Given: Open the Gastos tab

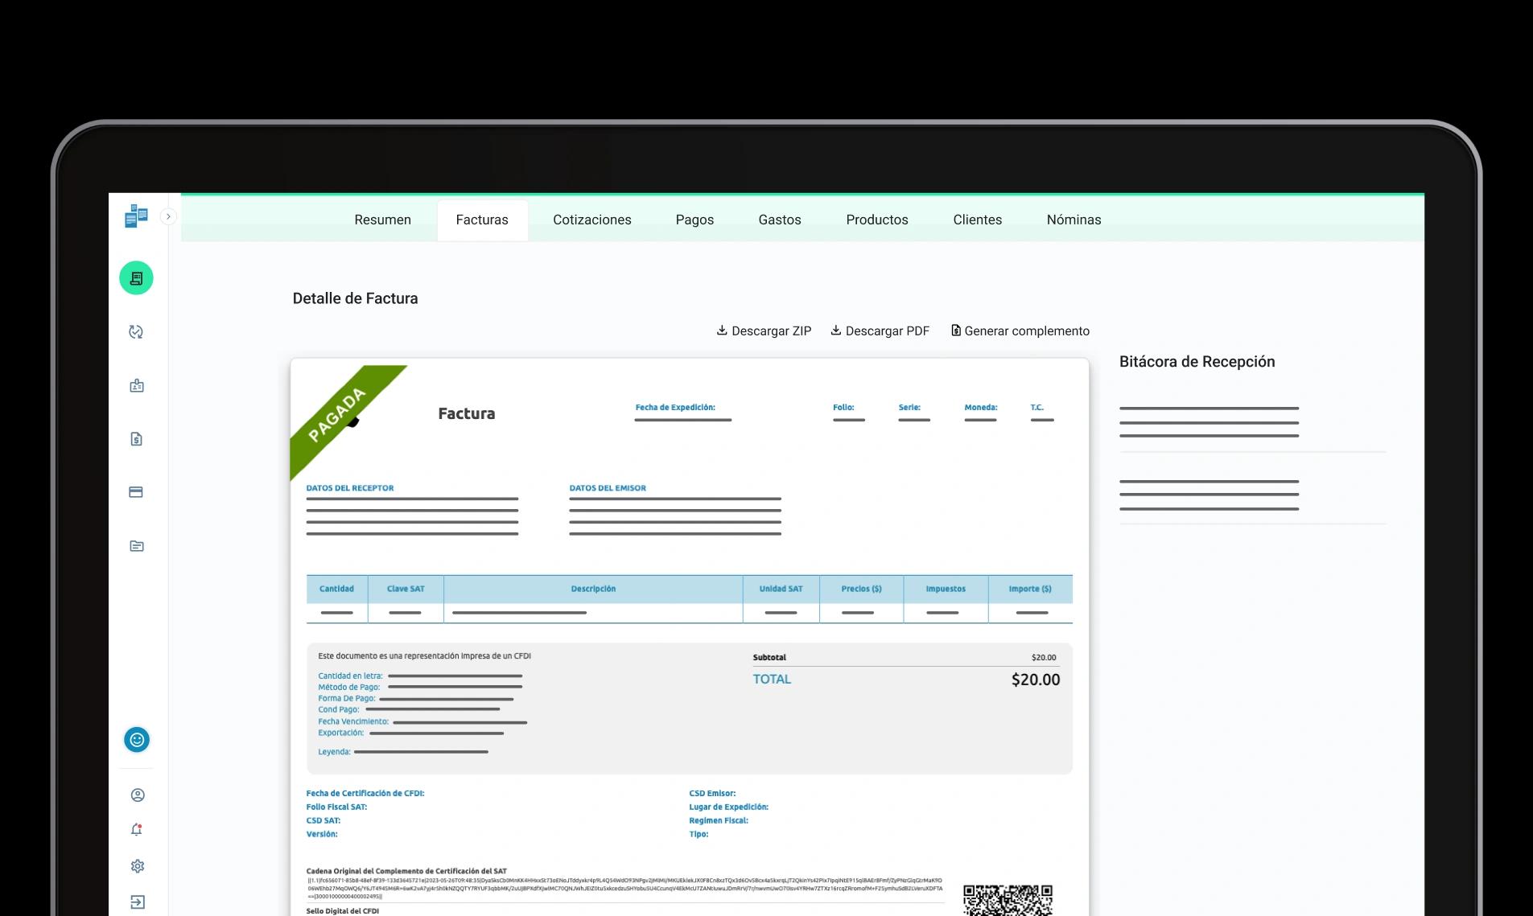Looking at the screenshot, I should (x=780, y=220).
